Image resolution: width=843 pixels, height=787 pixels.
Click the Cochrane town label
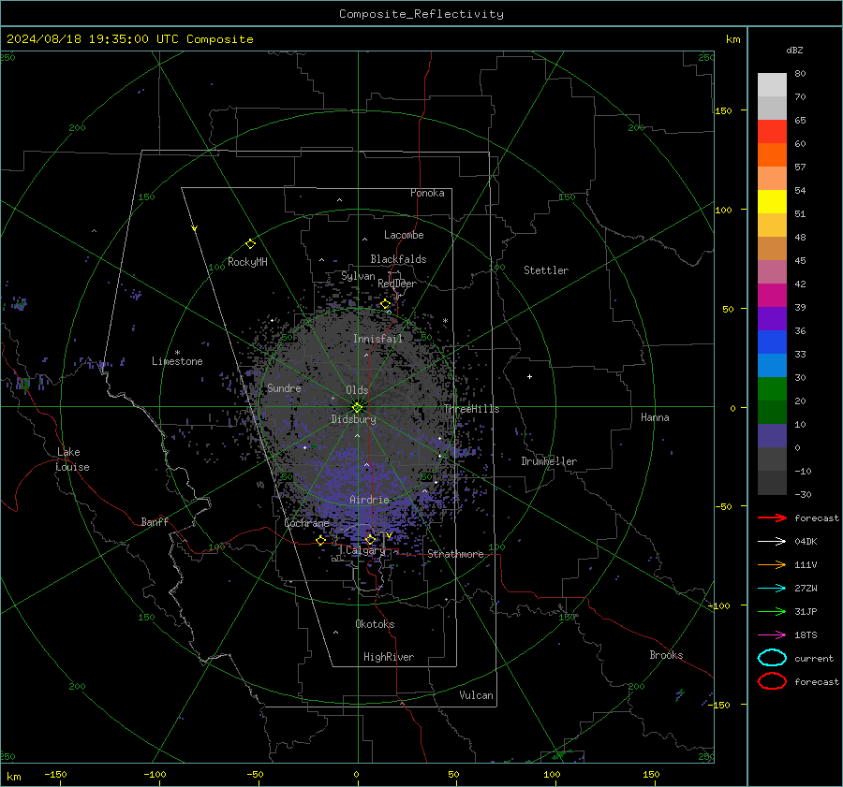(x=306, y=523)
